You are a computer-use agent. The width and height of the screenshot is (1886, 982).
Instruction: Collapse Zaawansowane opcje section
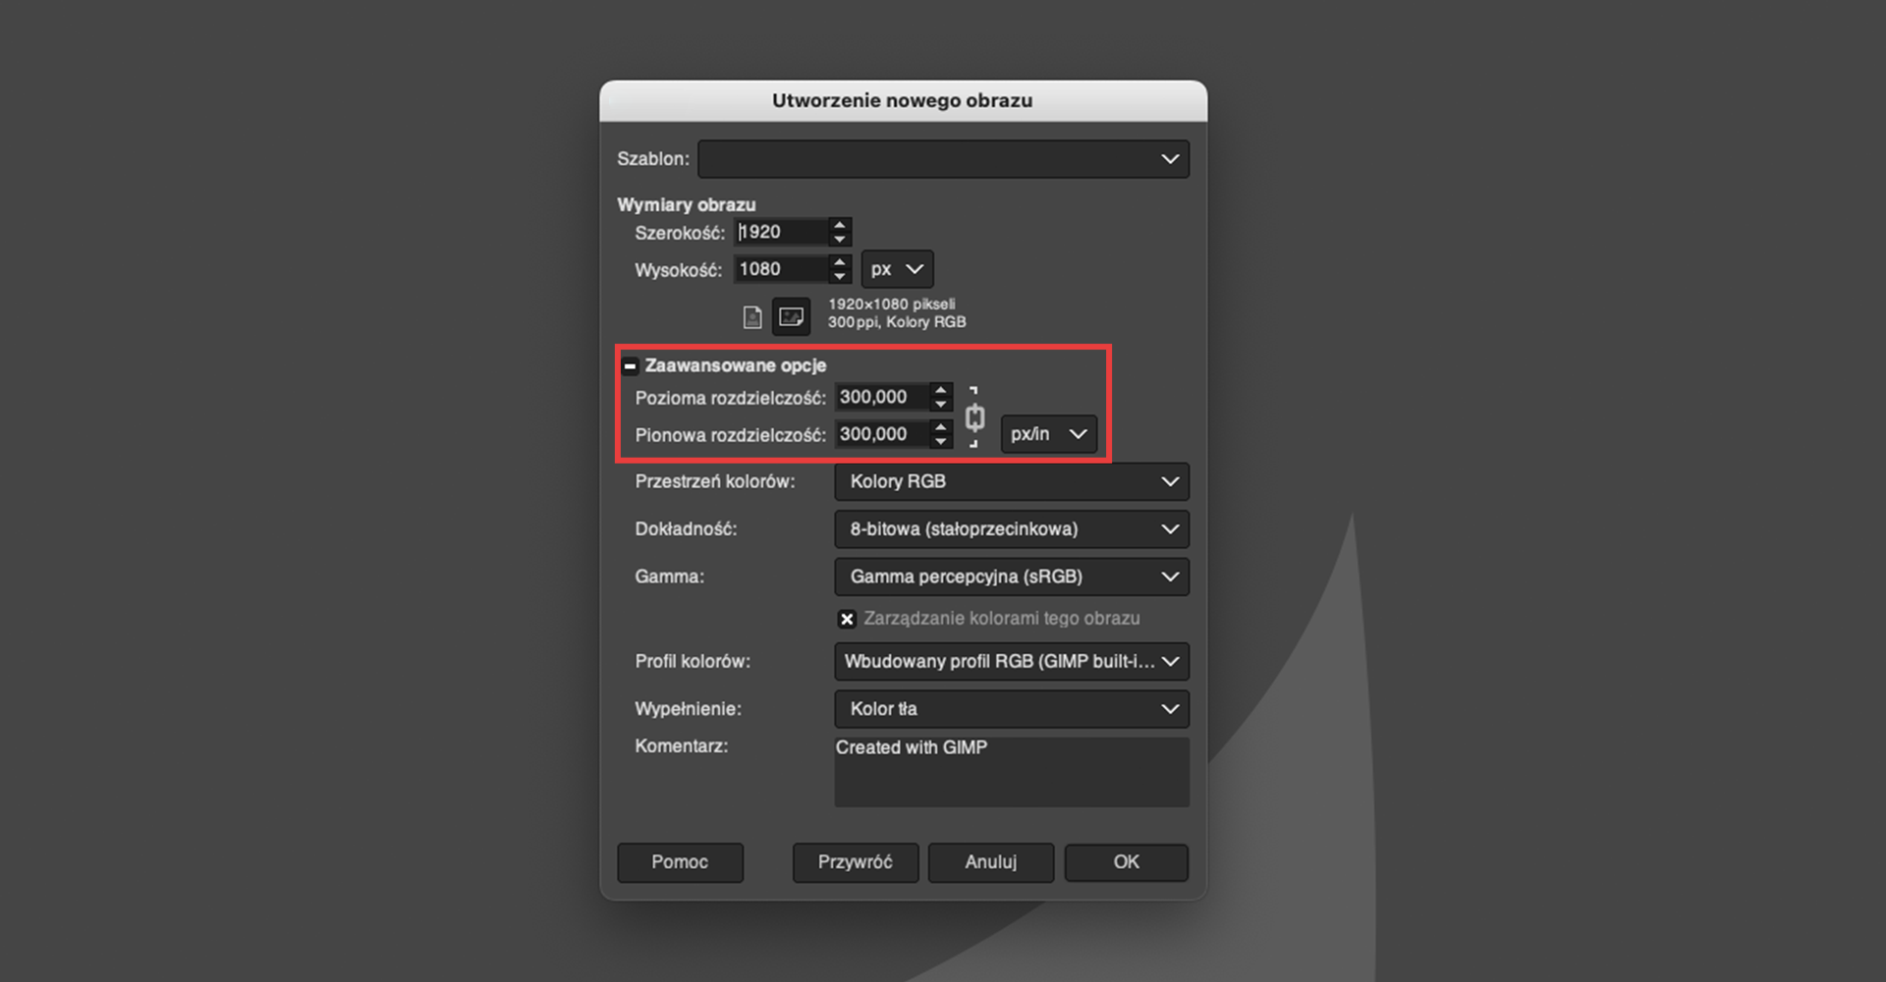630,366
